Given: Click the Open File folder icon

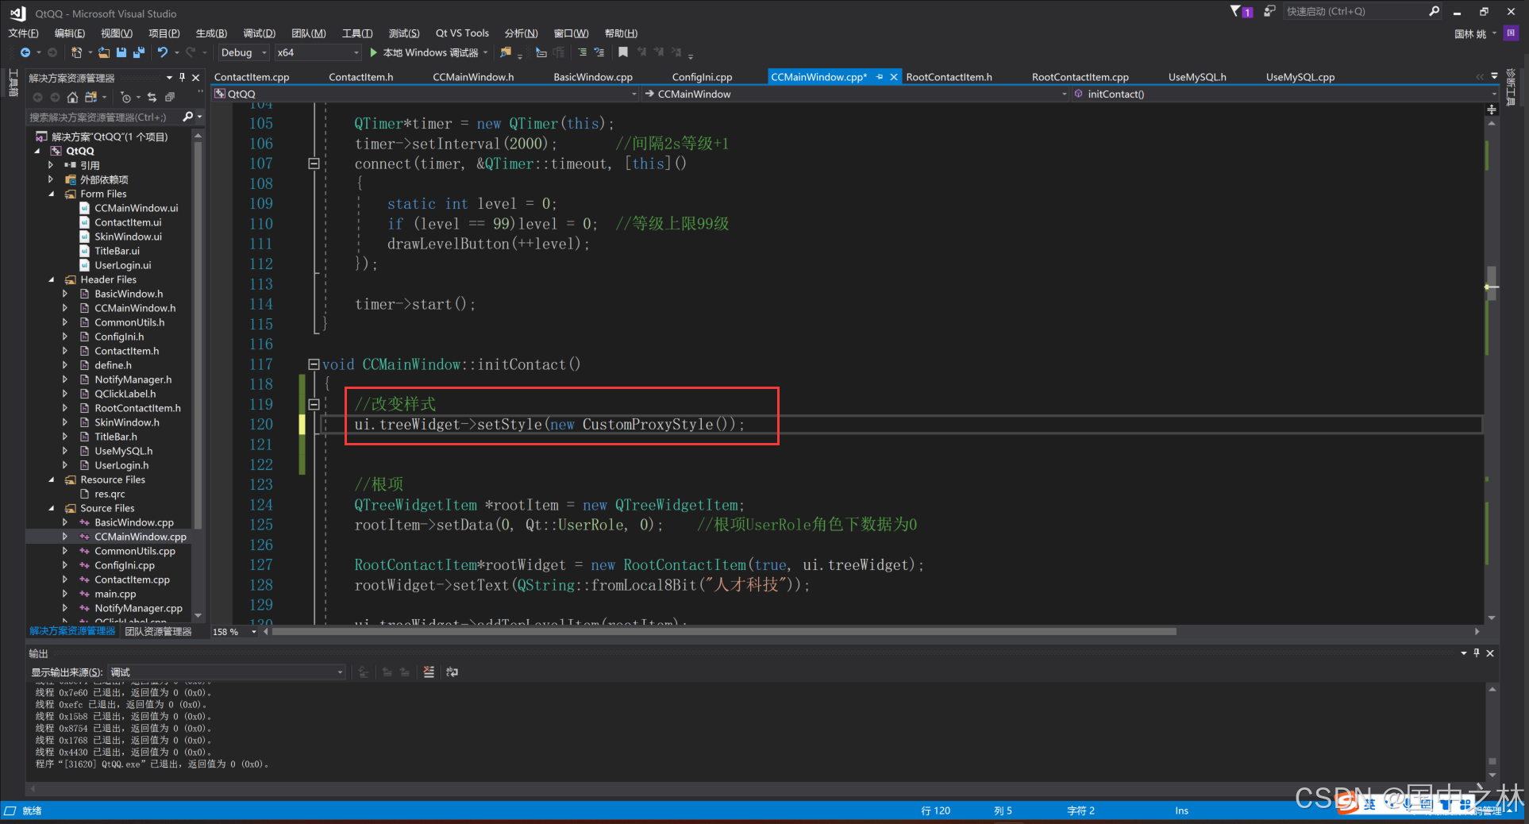Looking at the screenshot, I should tap(104, 52).
